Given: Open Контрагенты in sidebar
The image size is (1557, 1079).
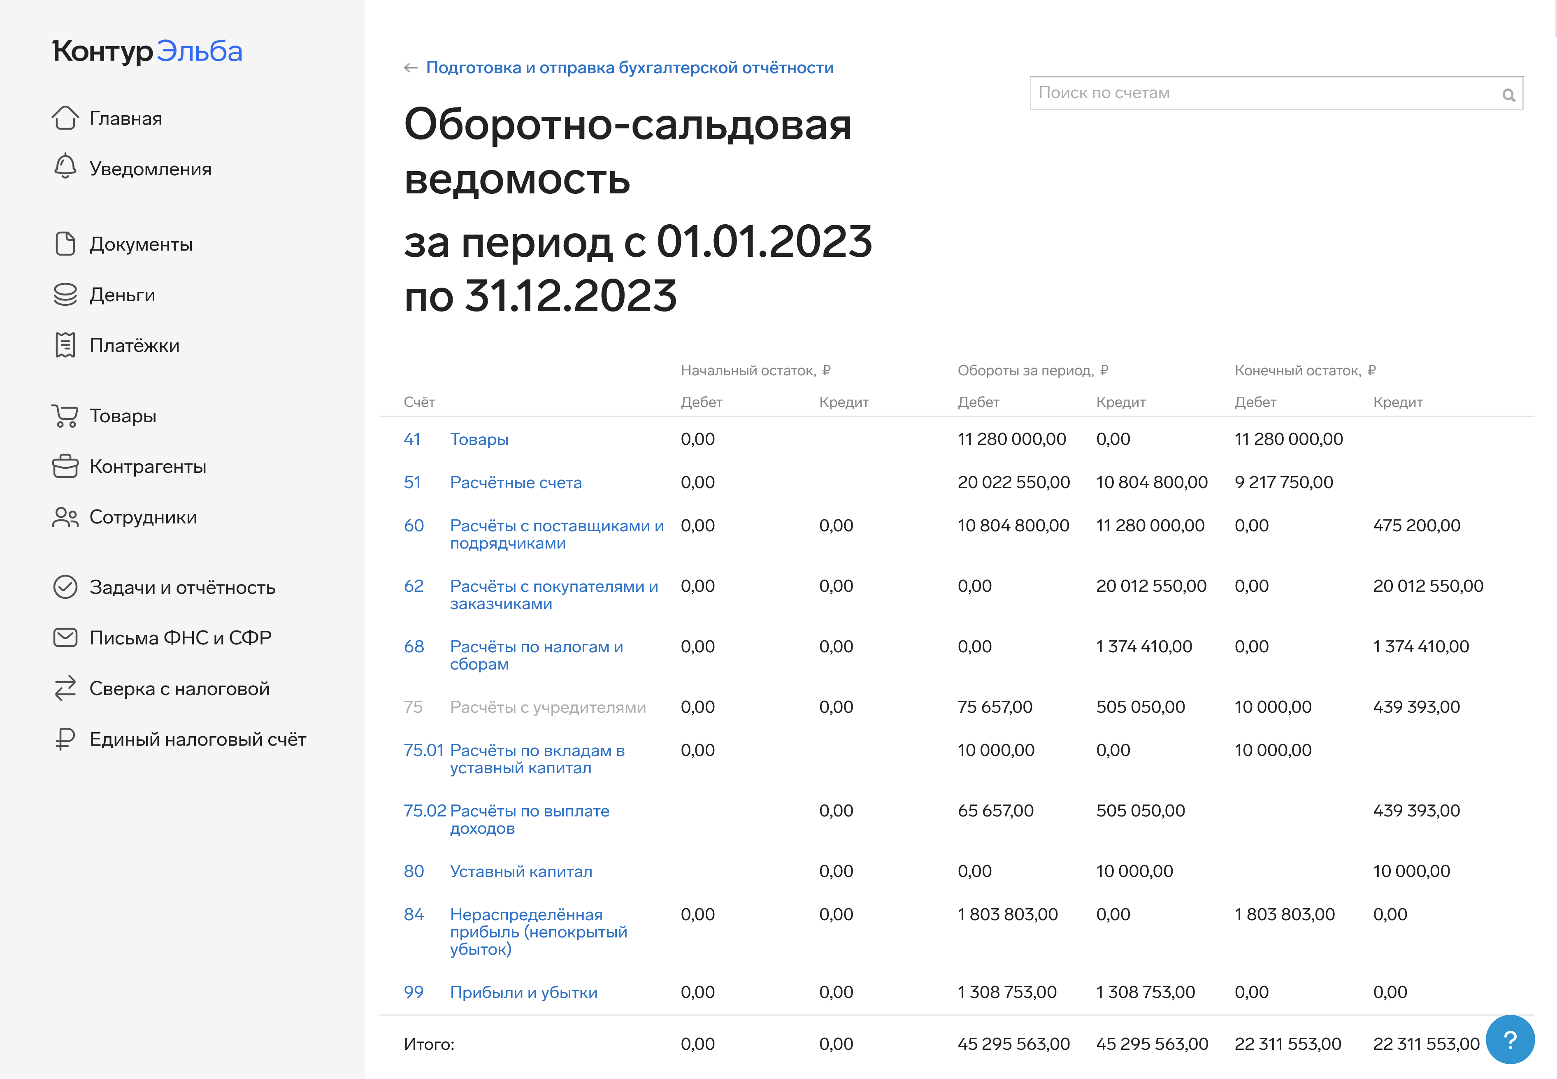Looking at the screenshot, I should pyautogui.click(x=148, y=467).
